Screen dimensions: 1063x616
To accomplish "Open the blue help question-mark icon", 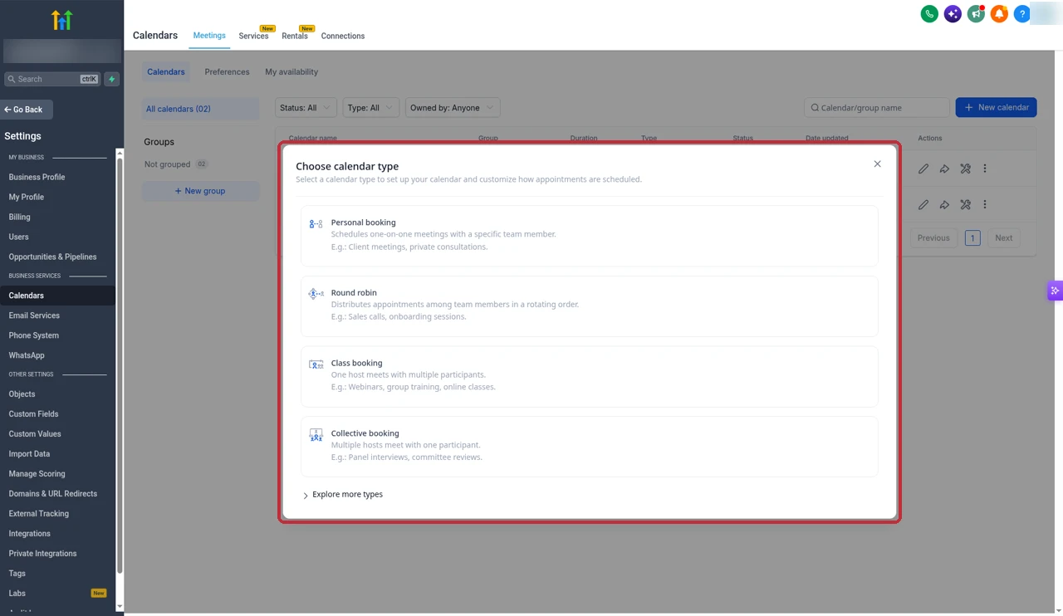I will point(1022,14).
